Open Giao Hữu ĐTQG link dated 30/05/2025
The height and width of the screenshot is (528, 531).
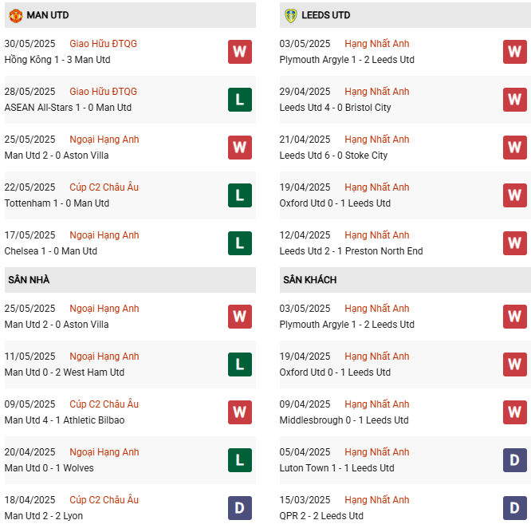[103, 44]
